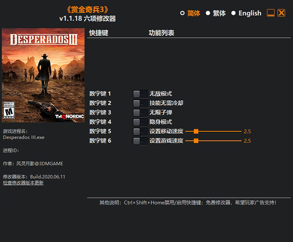Click the 数字键 5 hotkey label

[x=100, y=132]
